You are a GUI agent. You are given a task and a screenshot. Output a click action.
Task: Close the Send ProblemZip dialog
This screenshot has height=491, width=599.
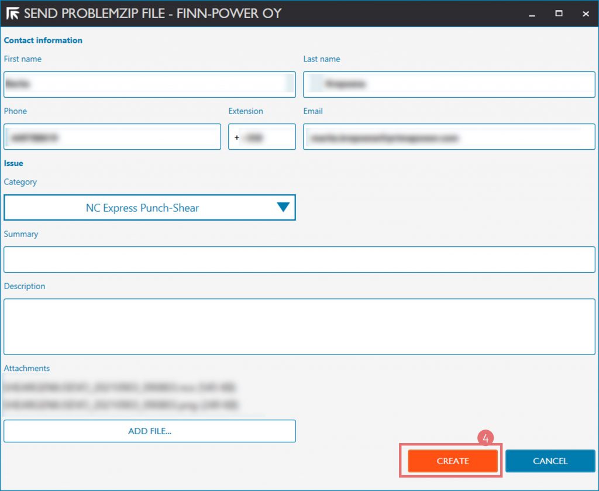tap(586, 13)
